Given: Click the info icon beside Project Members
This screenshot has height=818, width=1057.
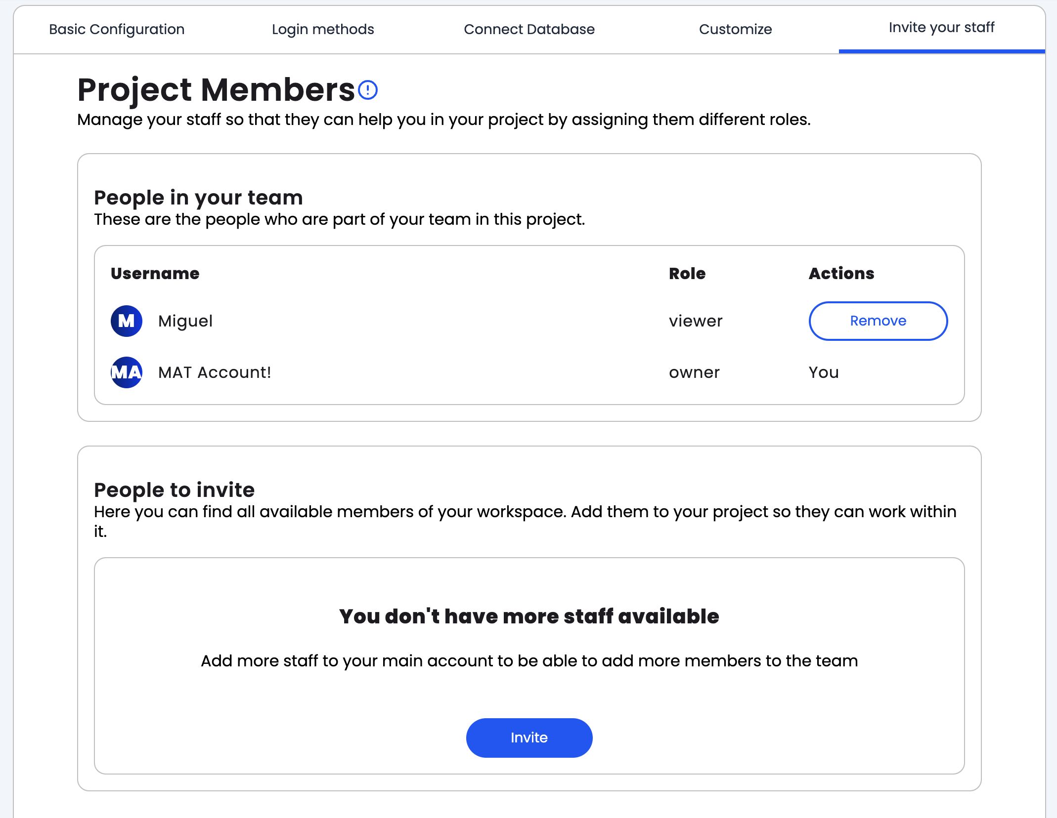Looking at the screenshot, I should point(368,90).
